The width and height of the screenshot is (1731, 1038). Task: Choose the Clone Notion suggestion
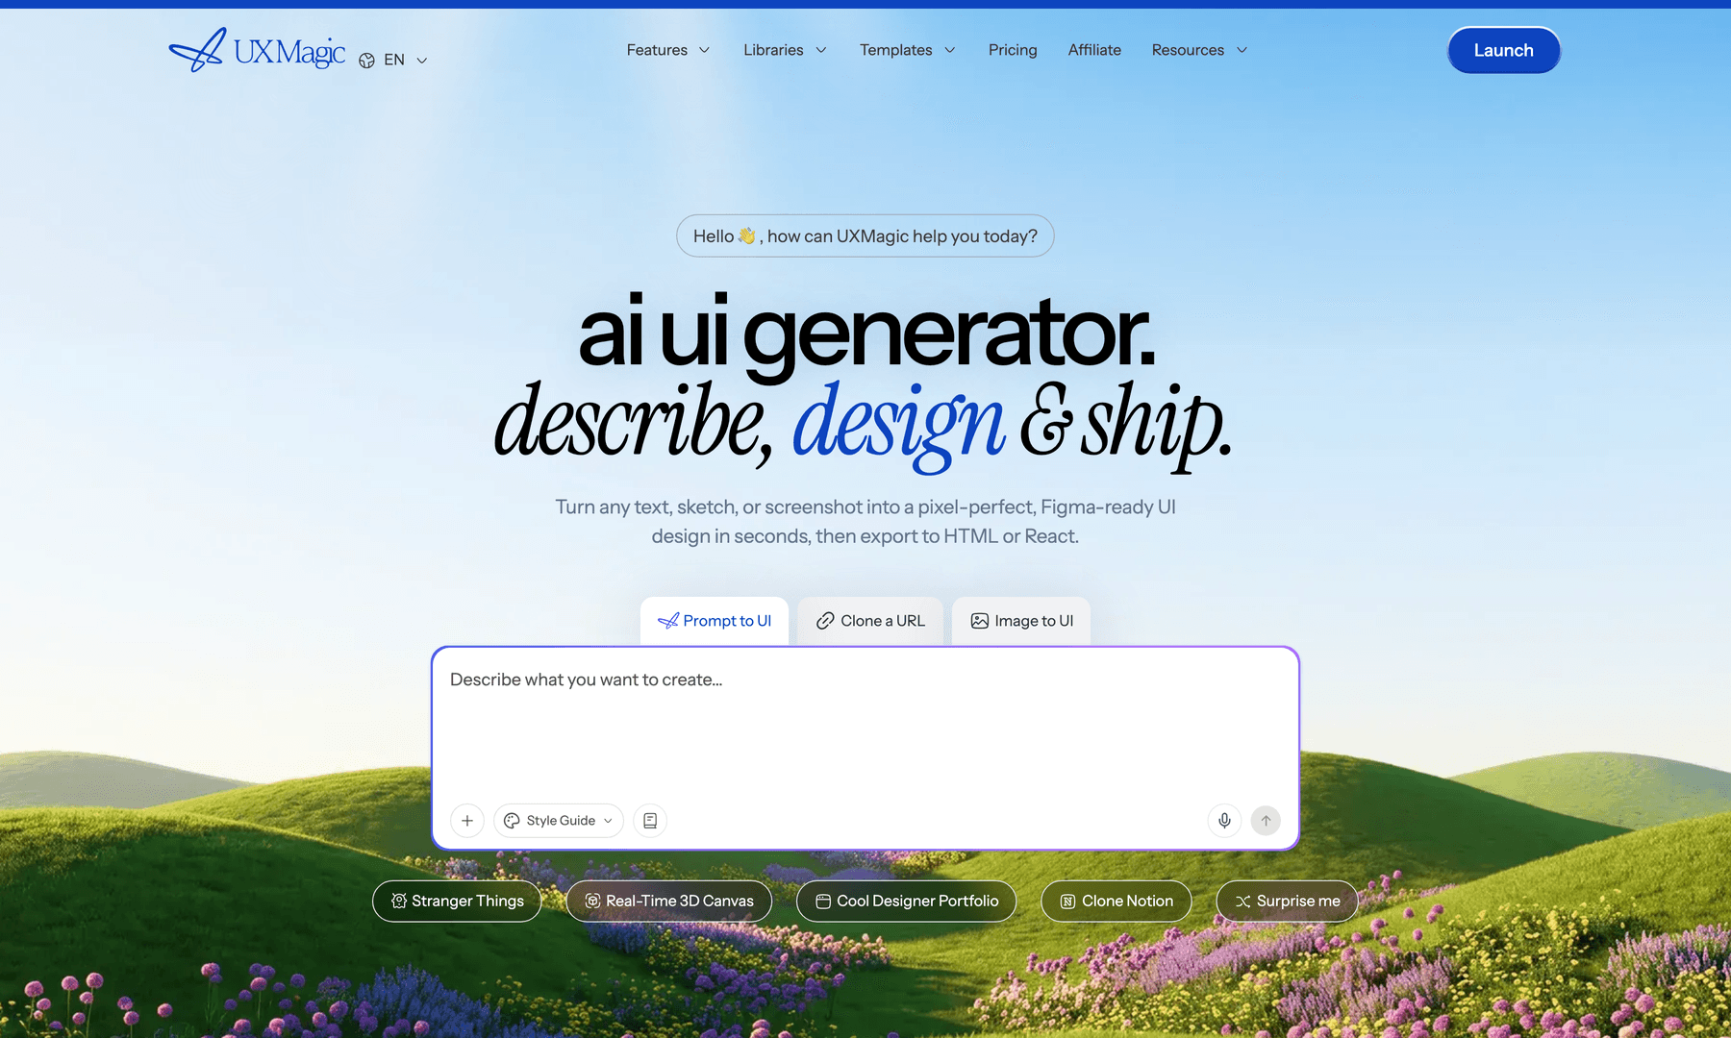(x=1116, y=902)
